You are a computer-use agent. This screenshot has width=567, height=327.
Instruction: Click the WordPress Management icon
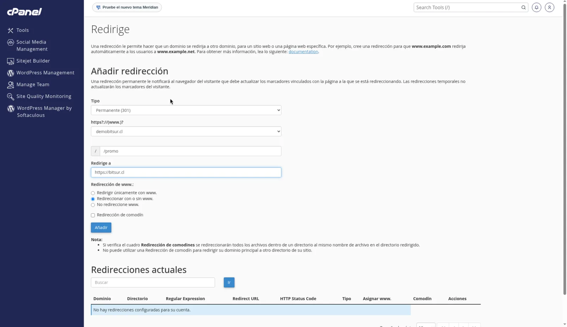coord(11,73)
